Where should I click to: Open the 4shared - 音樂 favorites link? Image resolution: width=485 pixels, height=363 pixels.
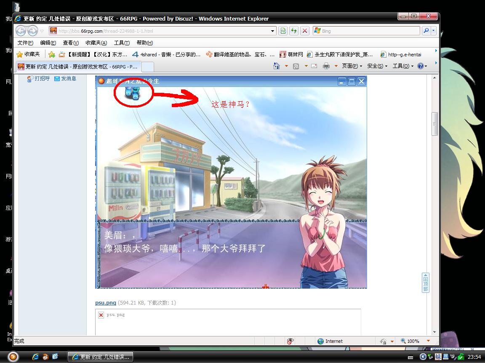[x=166, y=55]
